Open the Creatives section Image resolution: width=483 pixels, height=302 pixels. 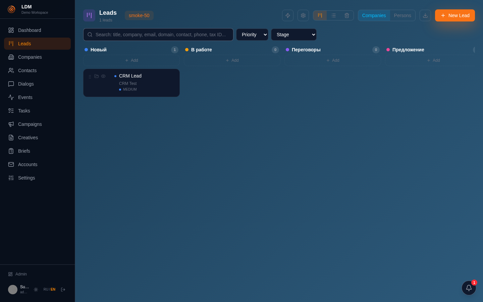click(x=37, y=138)
